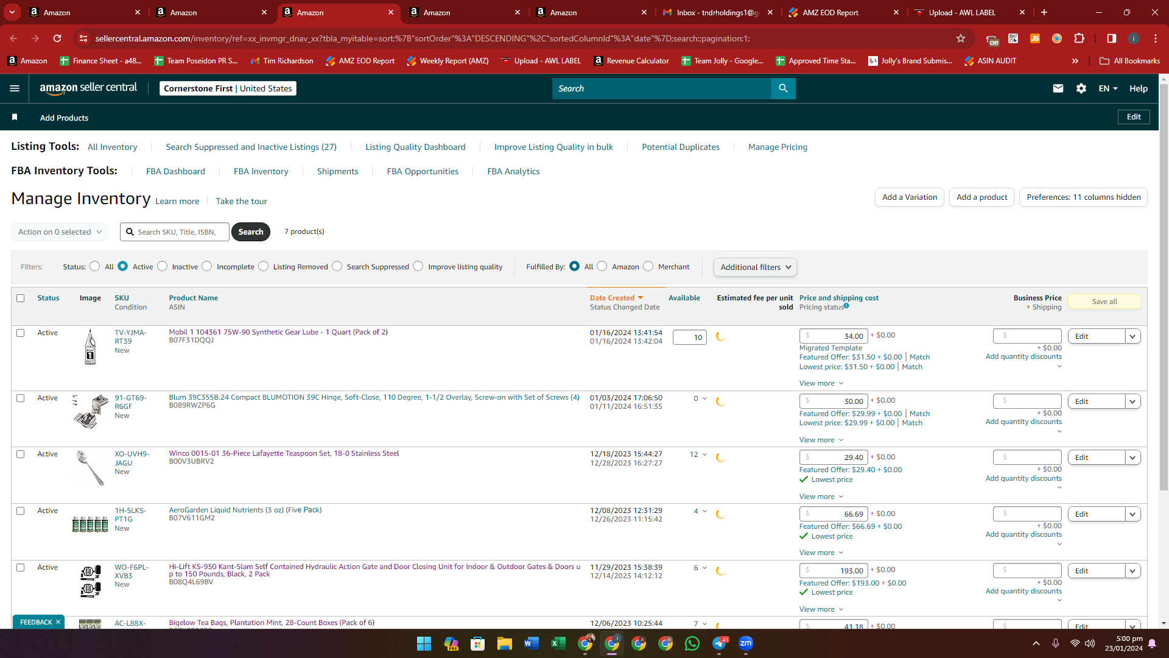Open the Seller Central hamburger menu

15,88
